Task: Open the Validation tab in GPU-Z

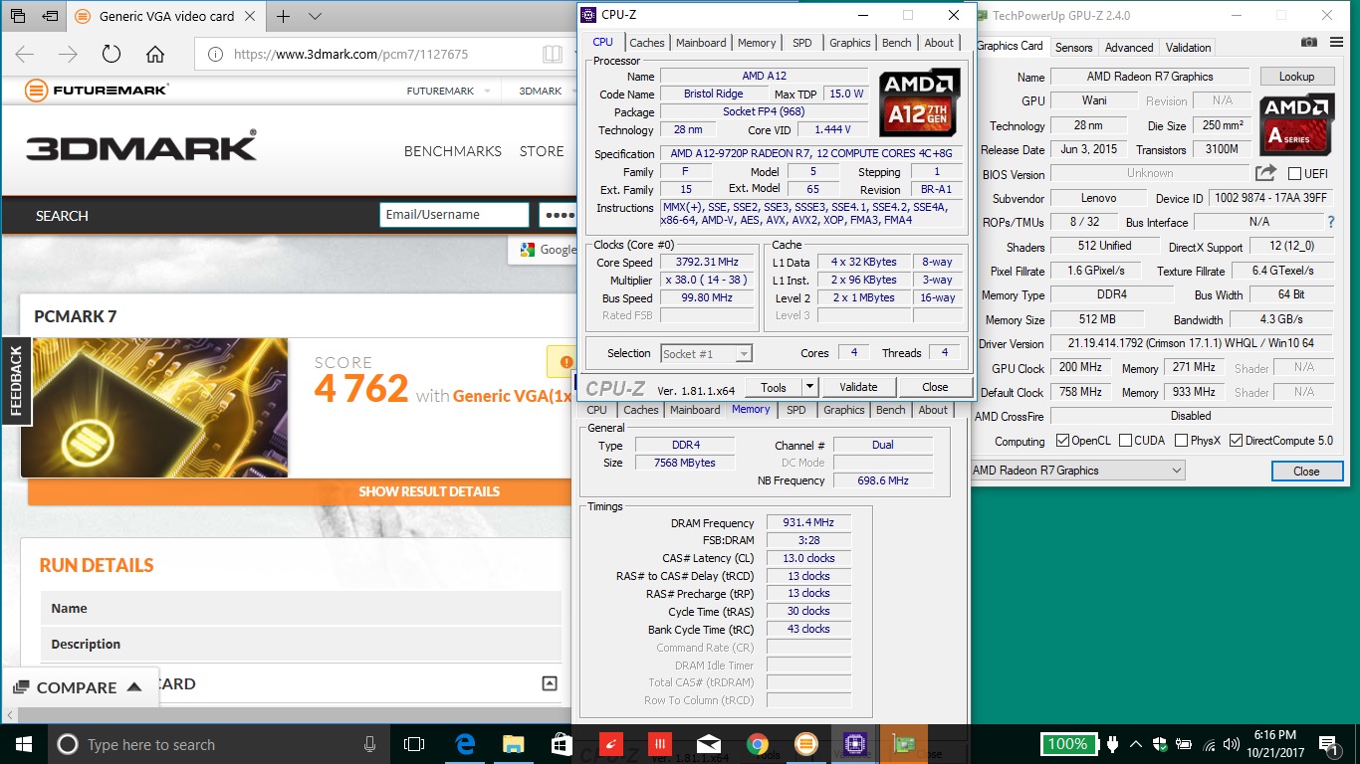Action: coord(1189,47)
